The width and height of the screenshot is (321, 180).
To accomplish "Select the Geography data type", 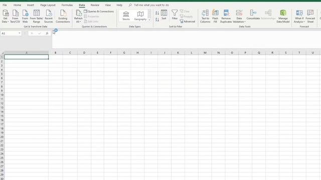I will click(x=140, y=15).
